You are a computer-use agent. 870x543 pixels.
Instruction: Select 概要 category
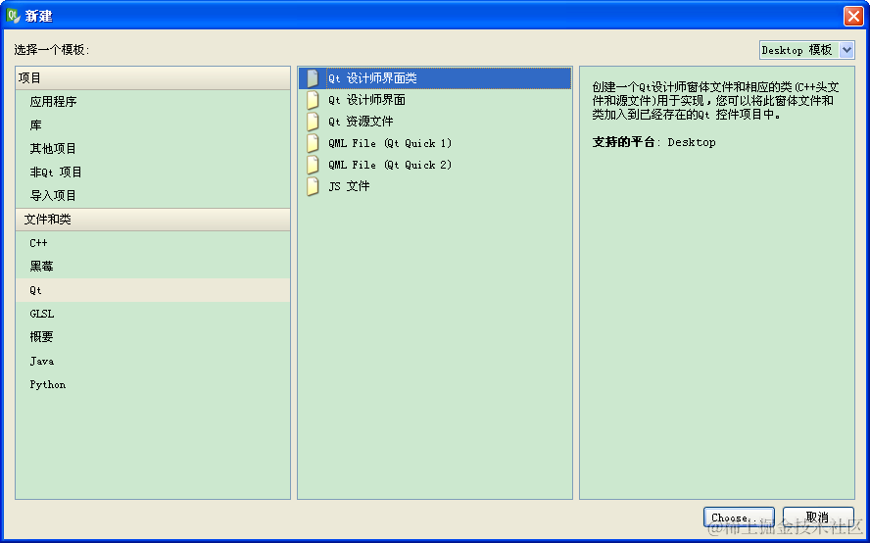pos(153,337)
